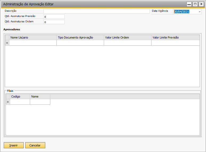This screenshot has width=206, height=152.
Task: Click the Qtd. Assinaturas Ordem field
Action: point(54,22)
